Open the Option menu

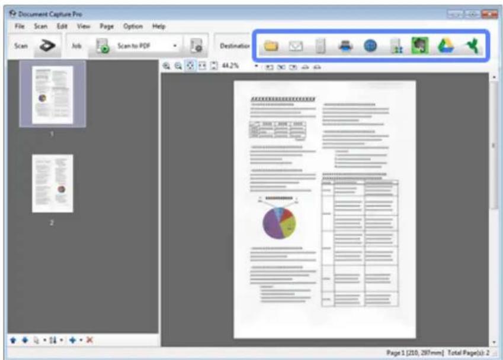133,26
